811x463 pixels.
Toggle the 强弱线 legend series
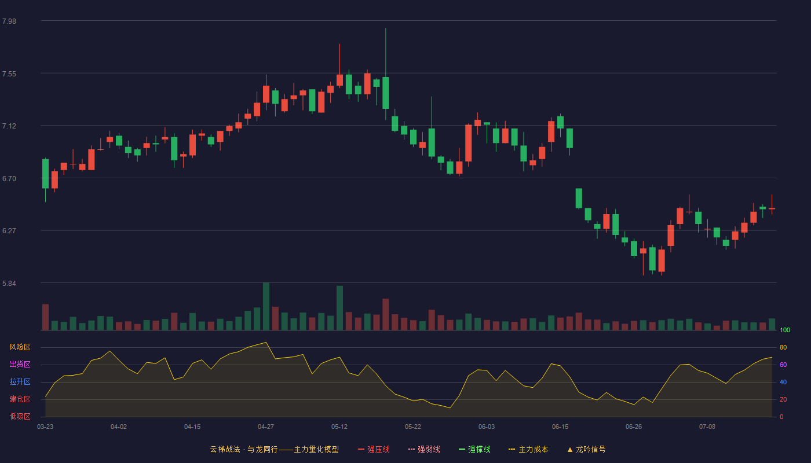tap(424, 449)
